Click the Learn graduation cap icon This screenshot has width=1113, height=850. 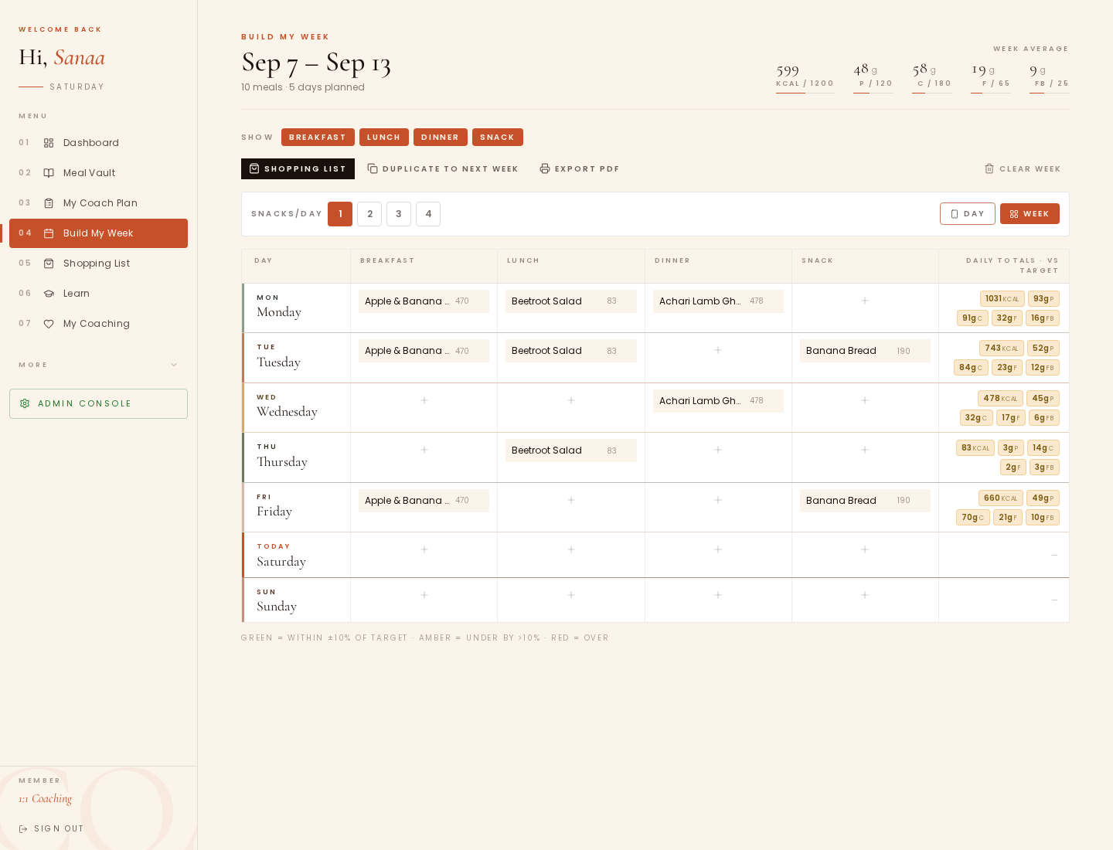pos(49,294)
